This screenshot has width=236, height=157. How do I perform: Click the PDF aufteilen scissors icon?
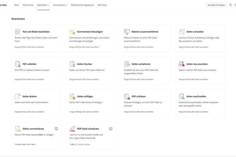18,64
